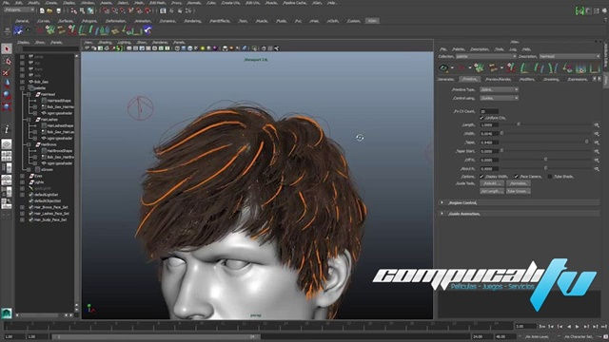Viewport: 609px width, 342px height.
Task: Switch to the Grooming tab
Action: [551, 80]
